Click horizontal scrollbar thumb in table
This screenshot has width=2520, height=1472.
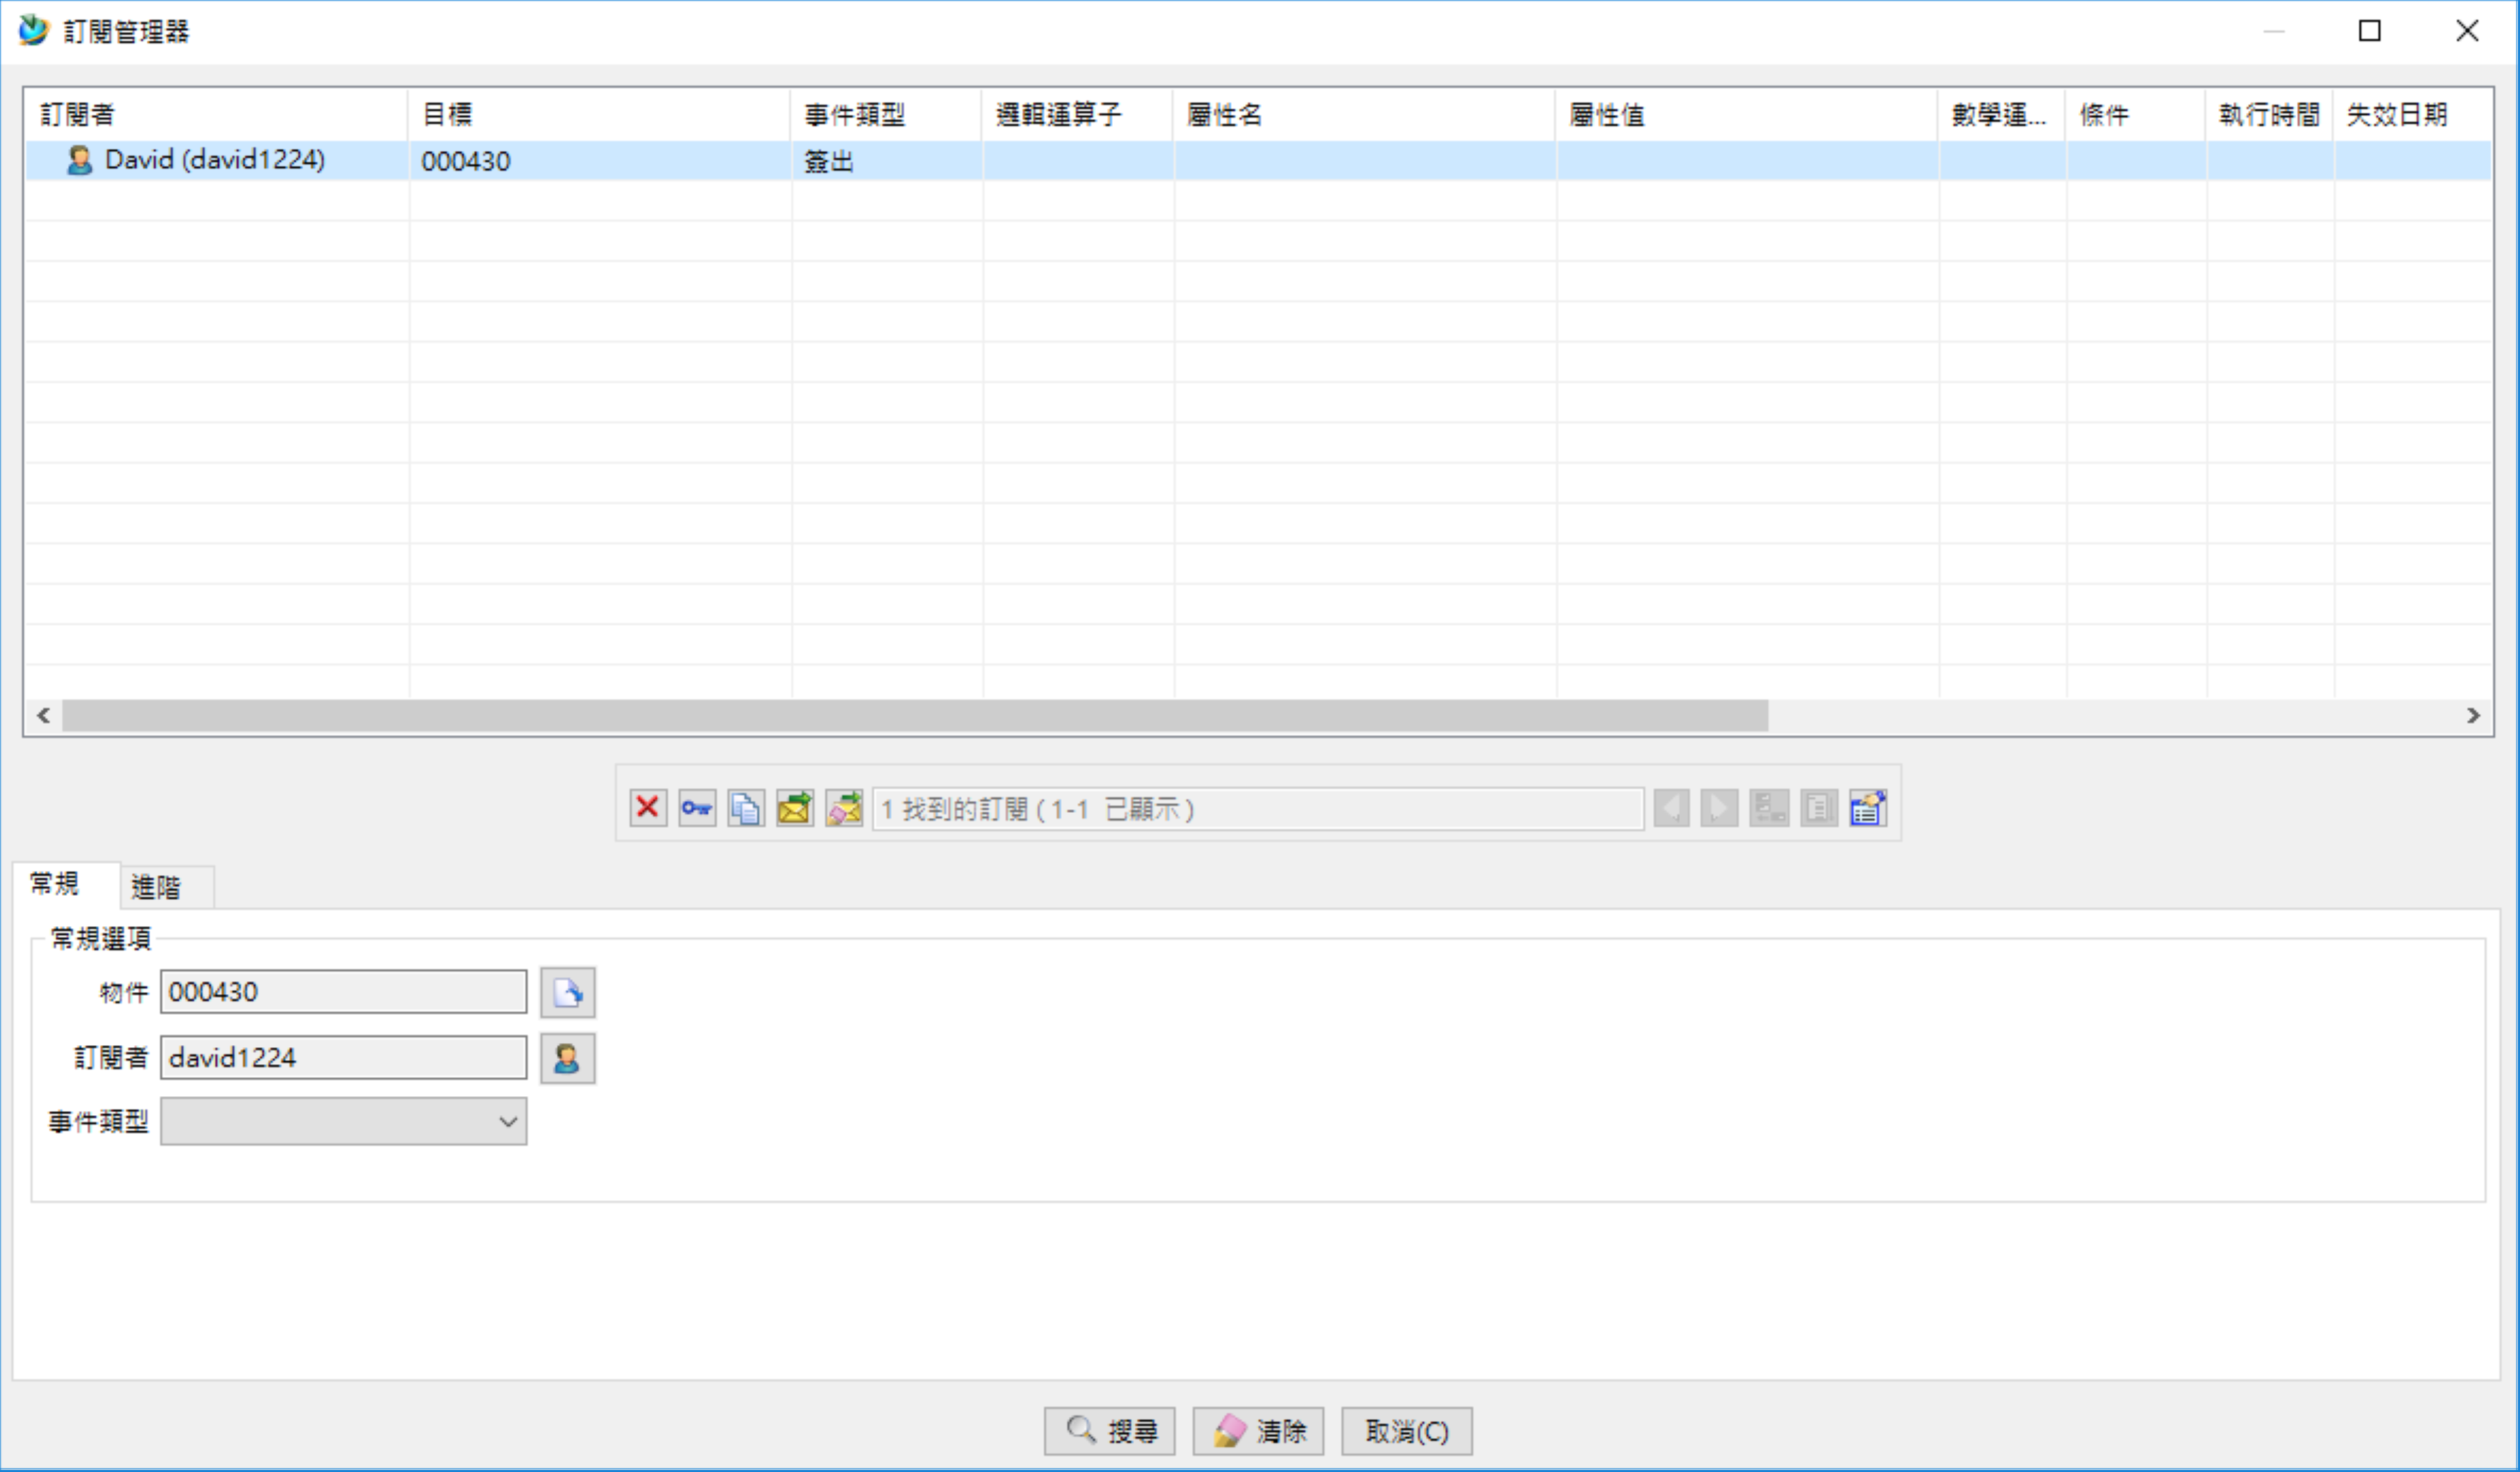(x=915, y=715)
